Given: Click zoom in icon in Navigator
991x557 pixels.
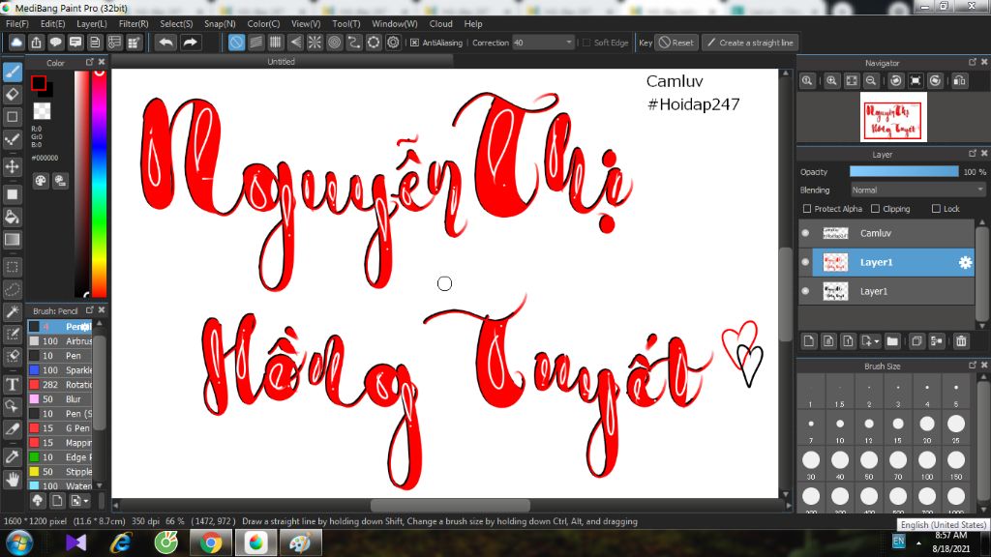Looking at the screenshot, I should coord(831,81).
